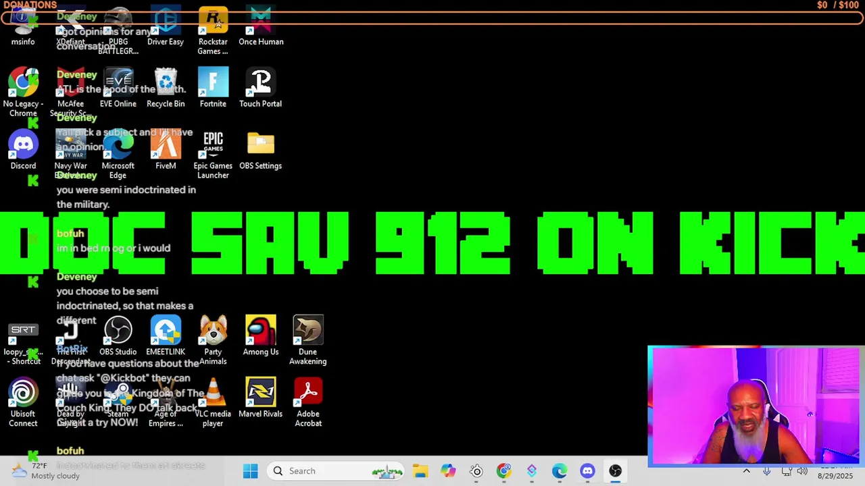Launch Among Us from the desktop
865x486 pixels.
click(261, 336)
